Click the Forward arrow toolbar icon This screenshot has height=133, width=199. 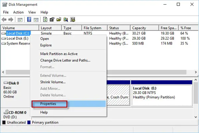(11, 20)
